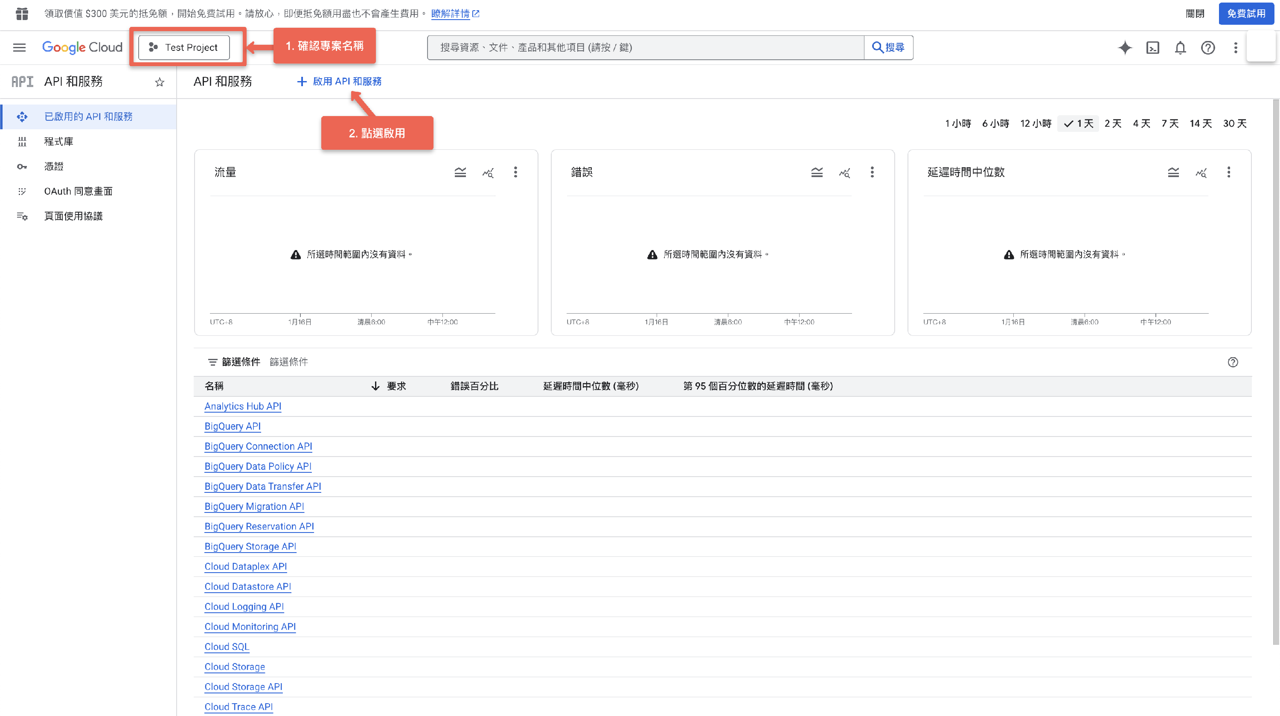The width and height of the screenshot is (1280, 716).
Task: Open the BigQuery API link
Action: (232, 426)
